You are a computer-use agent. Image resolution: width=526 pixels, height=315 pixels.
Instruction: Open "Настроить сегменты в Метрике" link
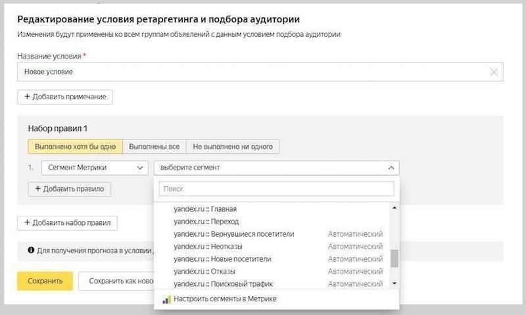pyautogui.click(x=226, y=299)
